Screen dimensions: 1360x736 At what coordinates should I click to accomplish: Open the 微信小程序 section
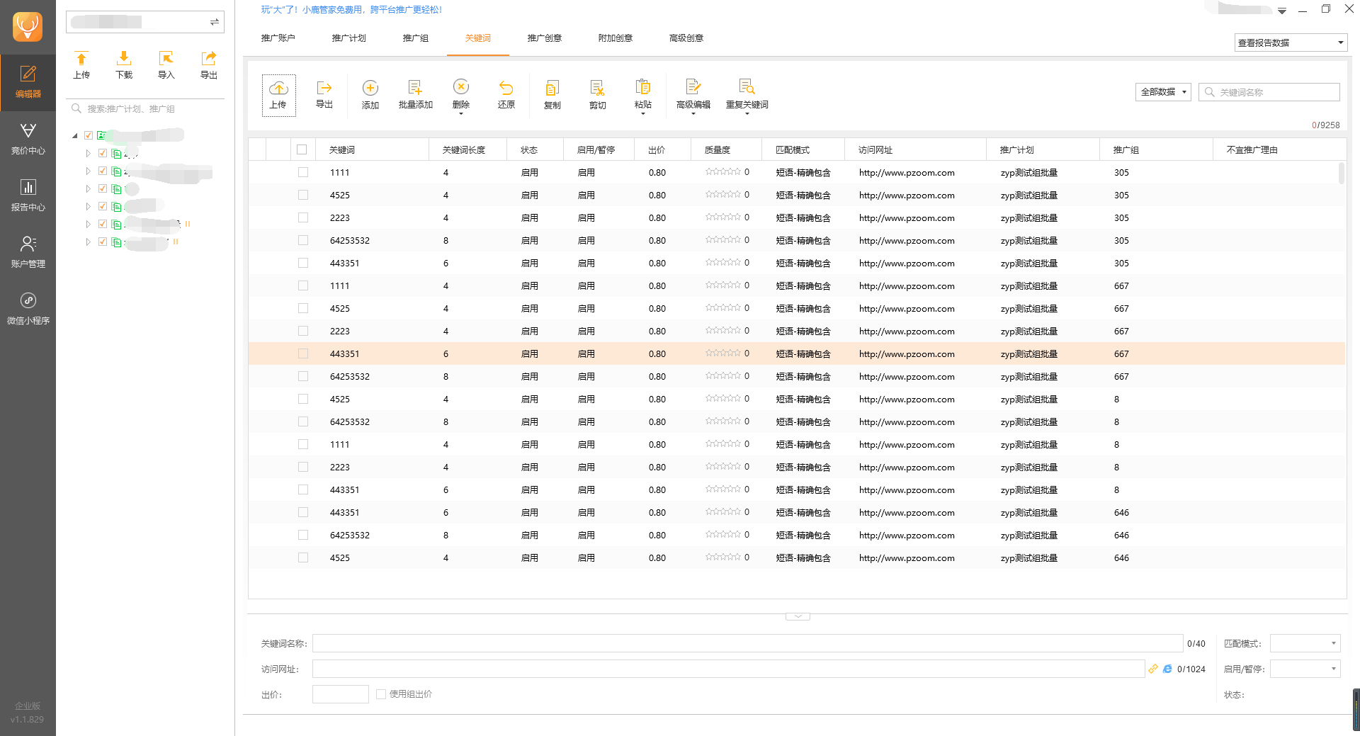coord(28,309)
